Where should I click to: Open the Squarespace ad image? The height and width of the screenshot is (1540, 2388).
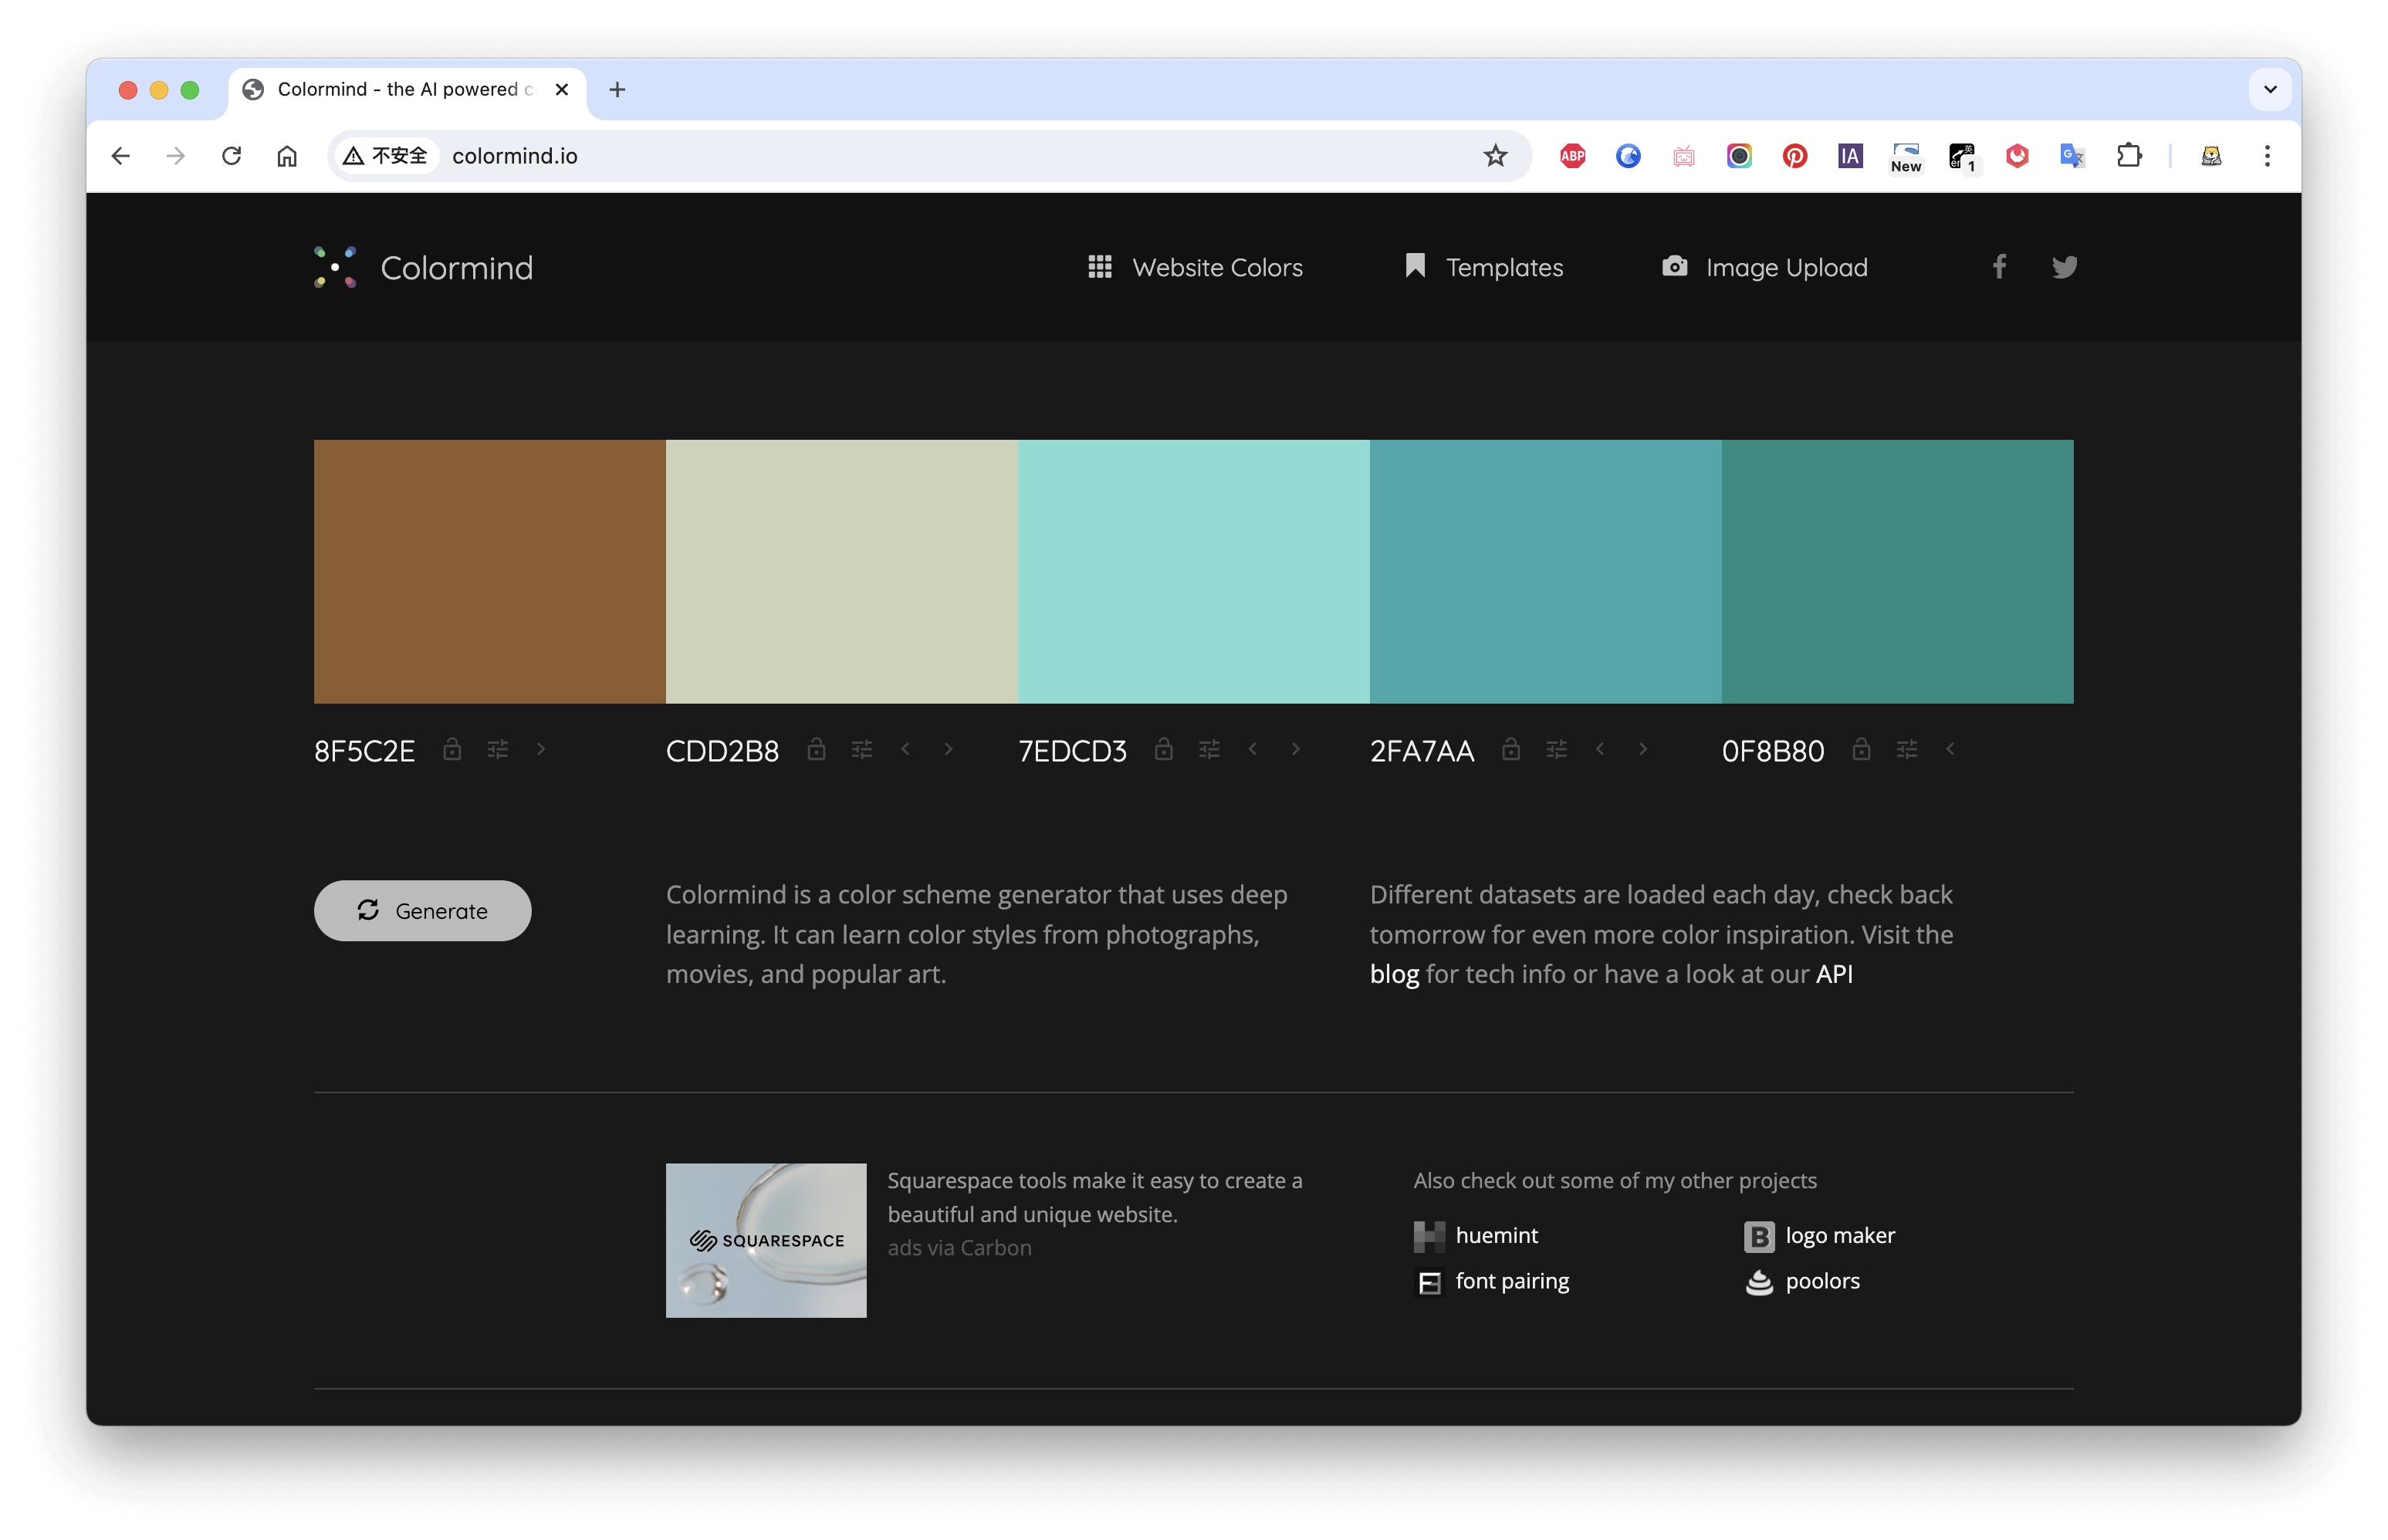(x=766, y=1240)
